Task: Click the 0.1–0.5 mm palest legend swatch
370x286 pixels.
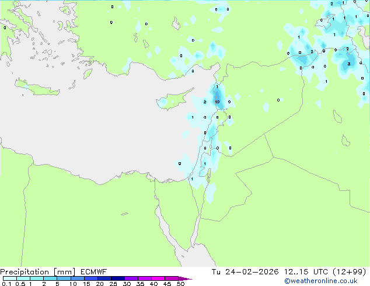Action: point(10,278)
